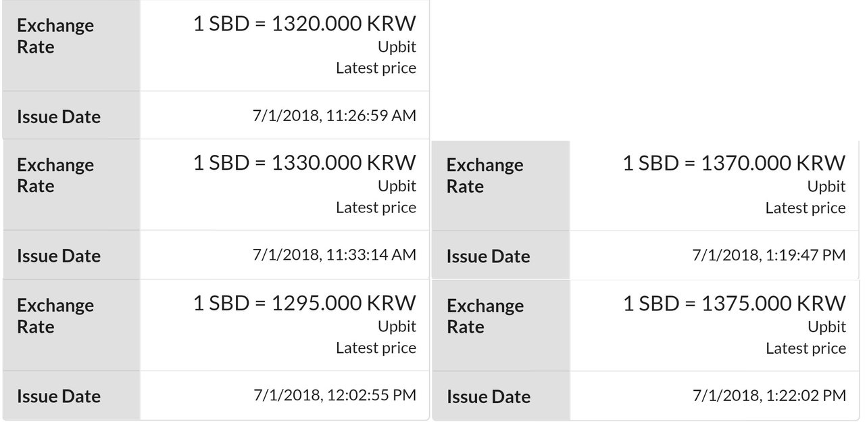Click Upbit under the 1370.000 KRW rate

pyautogui.click(x=826, y=186)
